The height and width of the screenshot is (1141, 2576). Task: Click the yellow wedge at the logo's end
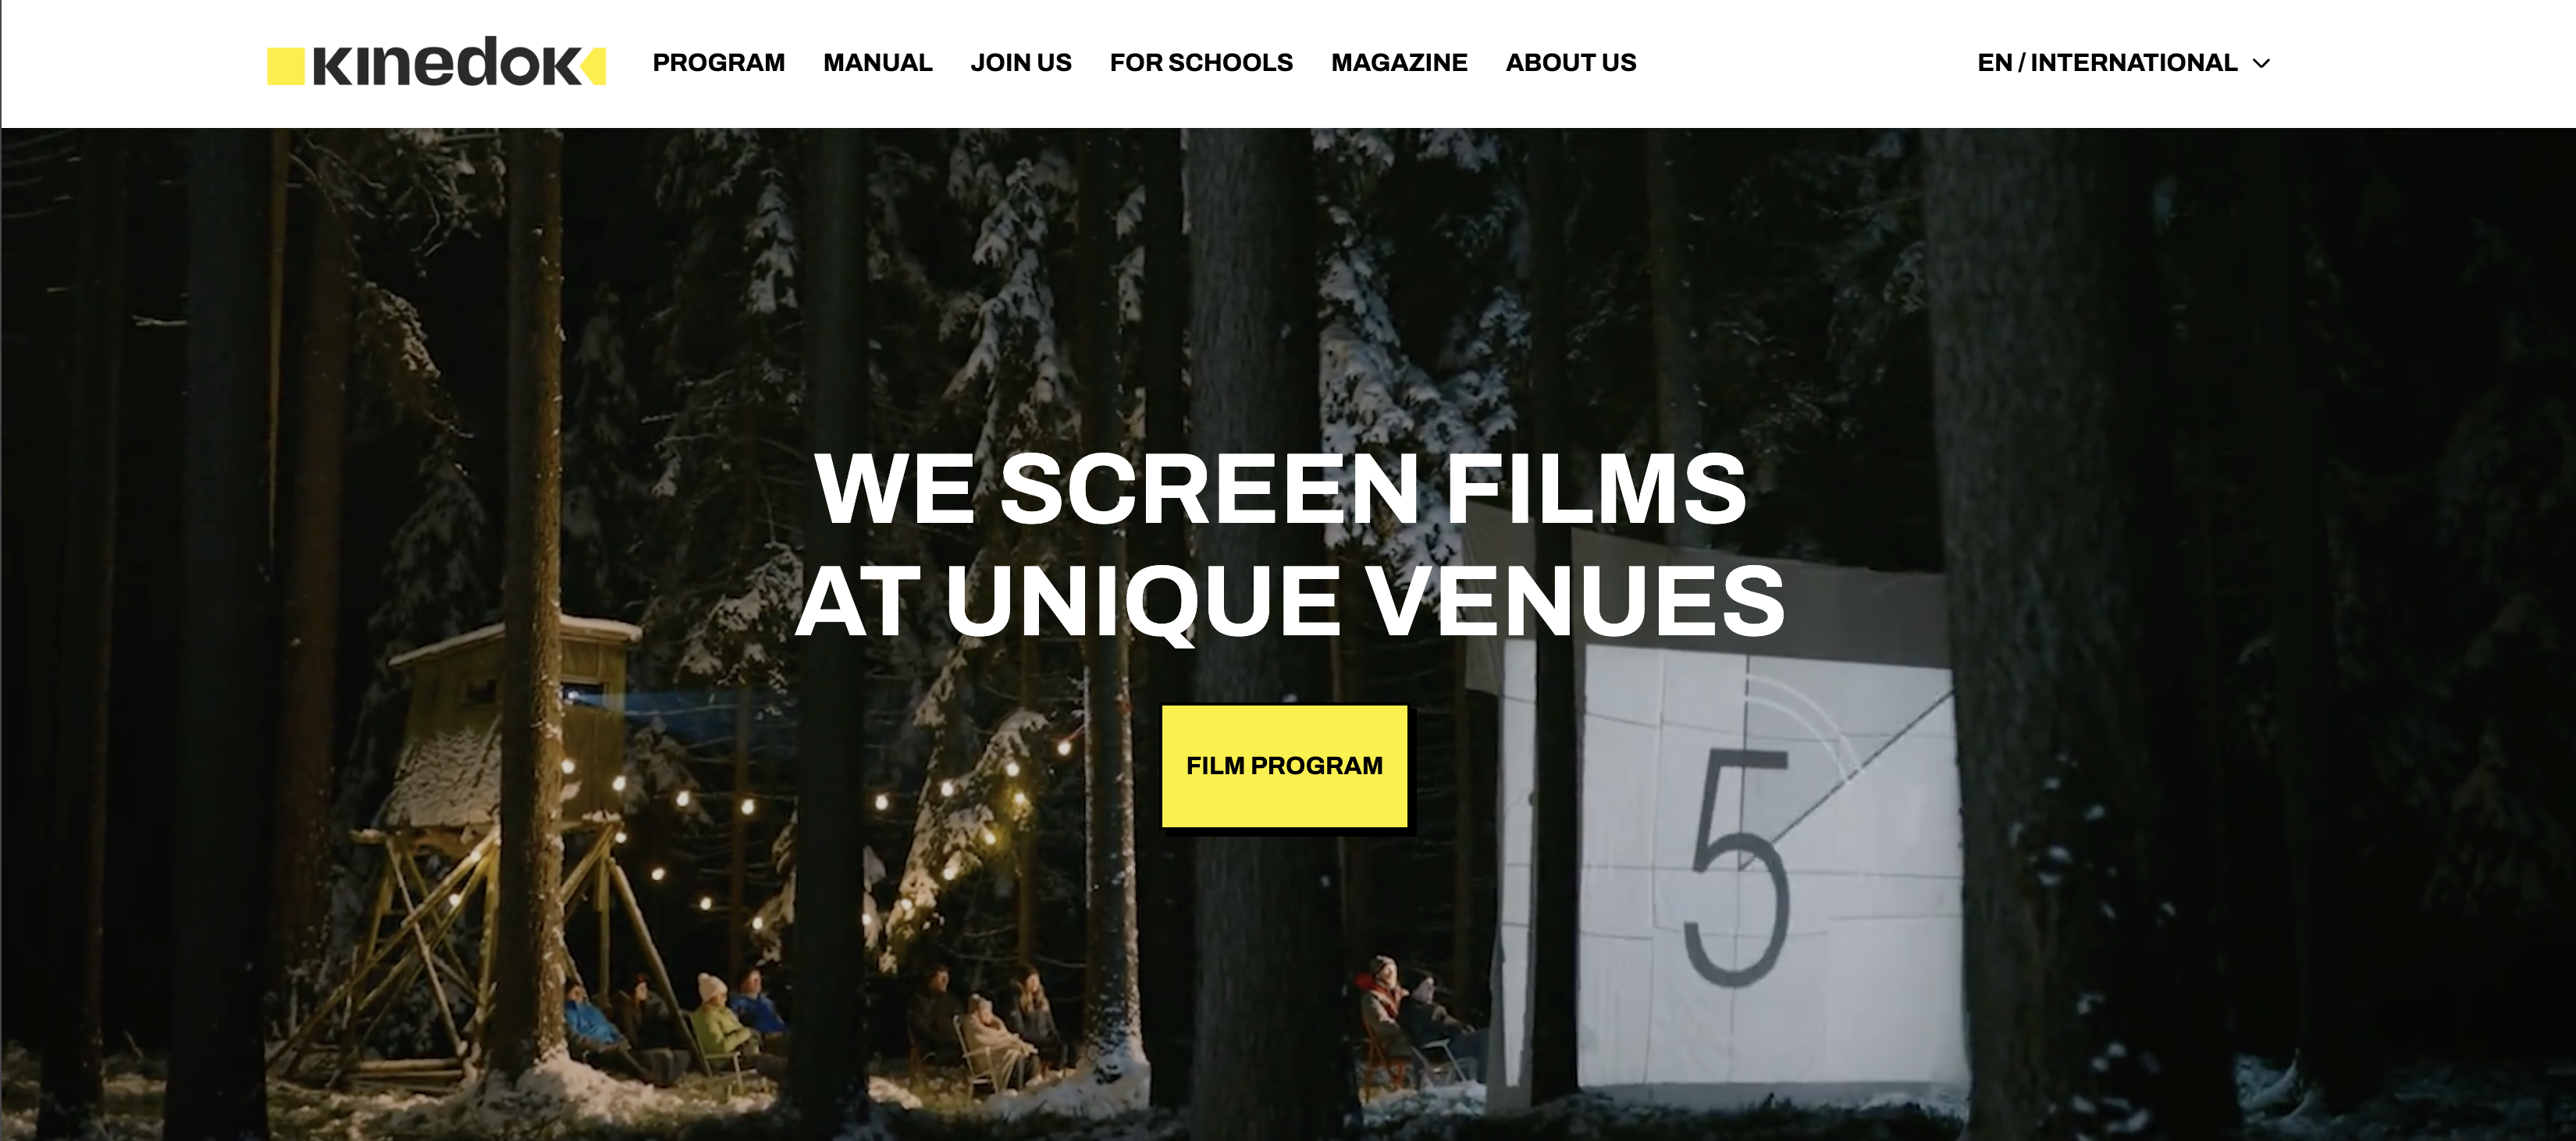pos(594,66)
